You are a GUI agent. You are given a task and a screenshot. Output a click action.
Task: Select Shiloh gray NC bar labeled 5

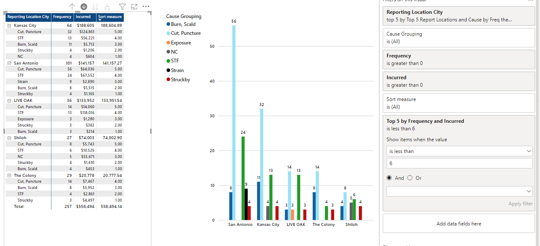tap(351, 211)
